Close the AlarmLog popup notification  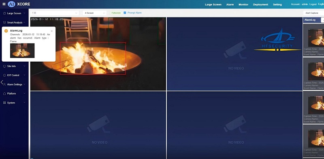[52, 31]
